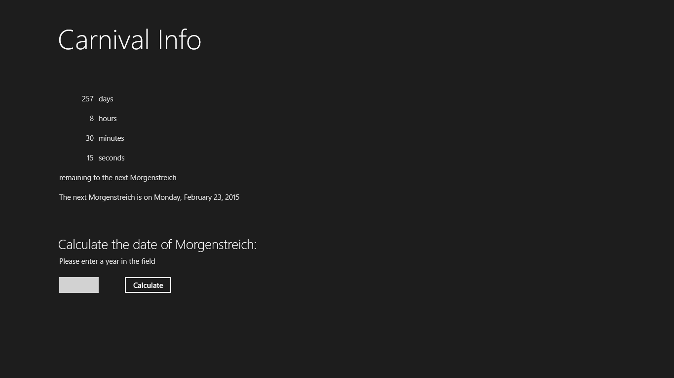Click the seconds label

(112, 158)
